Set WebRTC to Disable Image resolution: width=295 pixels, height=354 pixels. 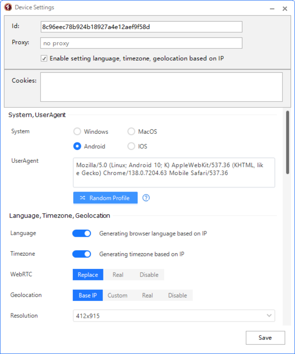149,275
